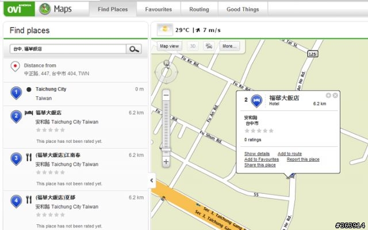Click the wind direction arrow icon
Viewport: 368px width, 230px height.
198,30
